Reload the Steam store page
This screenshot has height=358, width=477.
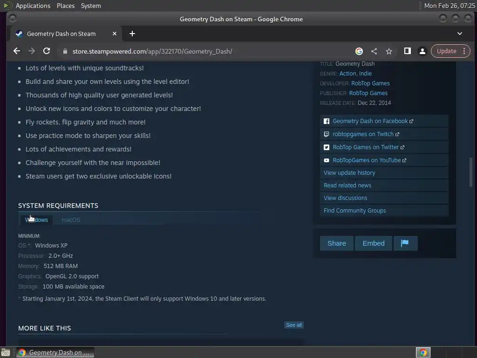(47, 51)
